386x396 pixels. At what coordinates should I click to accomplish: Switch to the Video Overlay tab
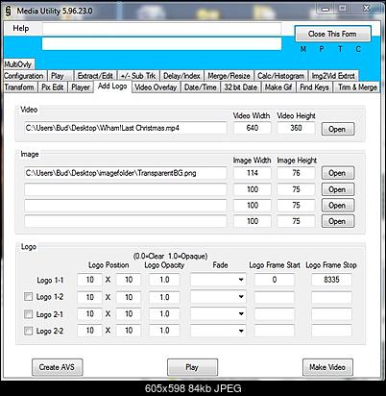tap(156, 87)
